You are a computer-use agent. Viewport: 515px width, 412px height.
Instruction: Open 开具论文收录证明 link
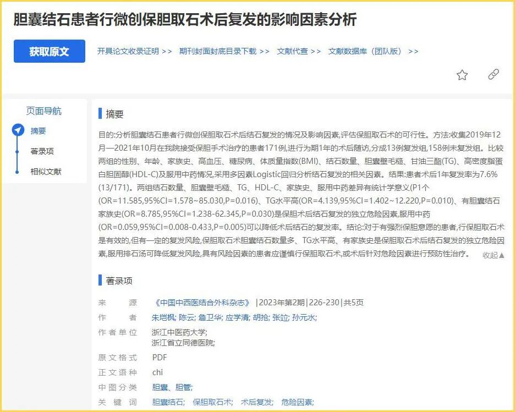(x=134, y=51)
